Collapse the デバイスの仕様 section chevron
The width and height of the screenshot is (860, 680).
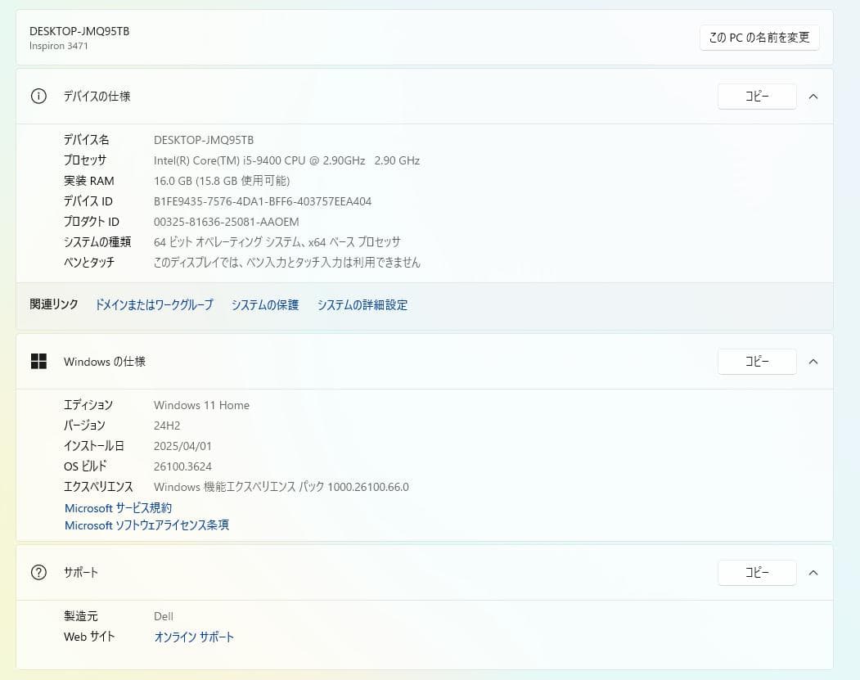coord(813,96)
